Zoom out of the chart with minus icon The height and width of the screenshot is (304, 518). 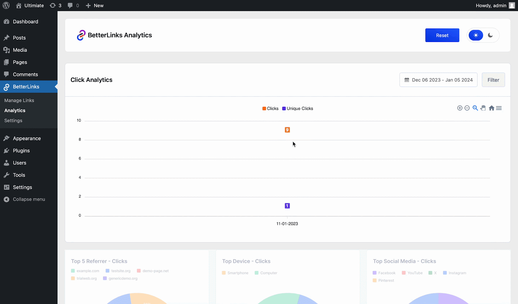(x=467, y=108)
